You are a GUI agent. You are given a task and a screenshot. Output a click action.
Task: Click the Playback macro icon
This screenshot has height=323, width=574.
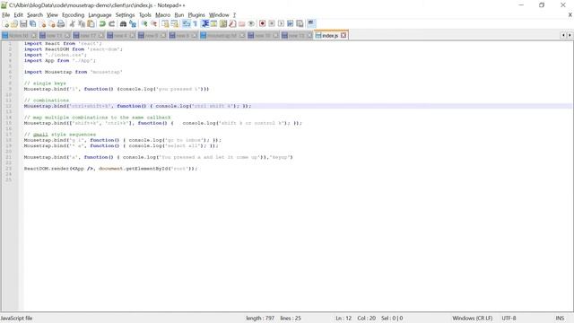(x=281, y=24)
